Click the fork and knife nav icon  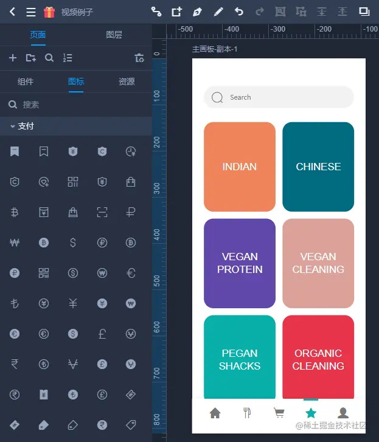click(247, 413)
